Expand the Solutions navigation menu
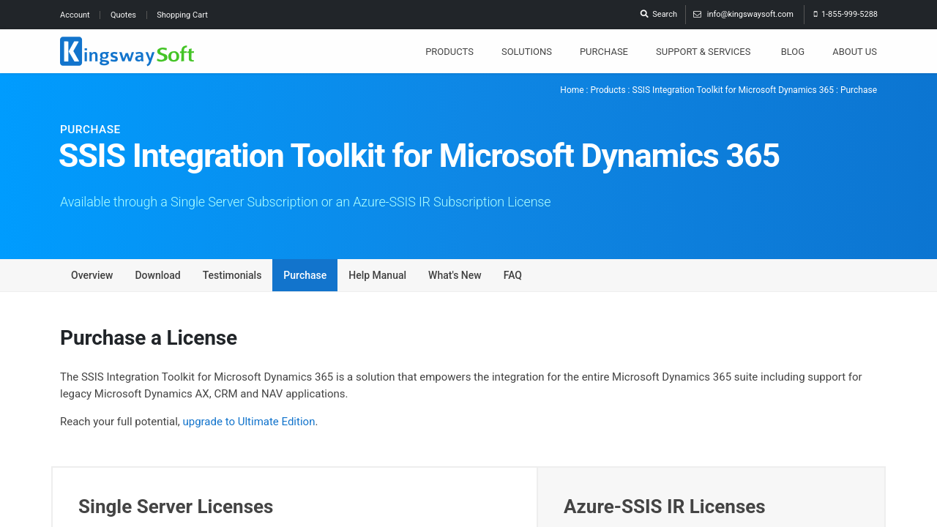937x527 pixels. pyautogui.click(x=526, y=52)
